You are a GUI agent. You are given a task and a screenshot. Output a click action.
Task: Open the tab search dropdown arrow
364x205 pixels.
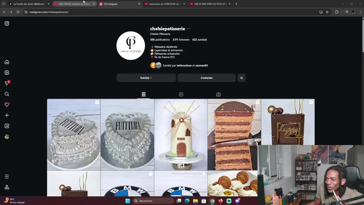coord(4,4)
